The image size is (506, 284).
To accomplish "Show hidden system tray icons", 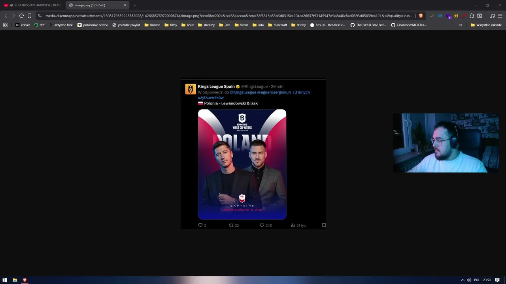I will 463,280.
